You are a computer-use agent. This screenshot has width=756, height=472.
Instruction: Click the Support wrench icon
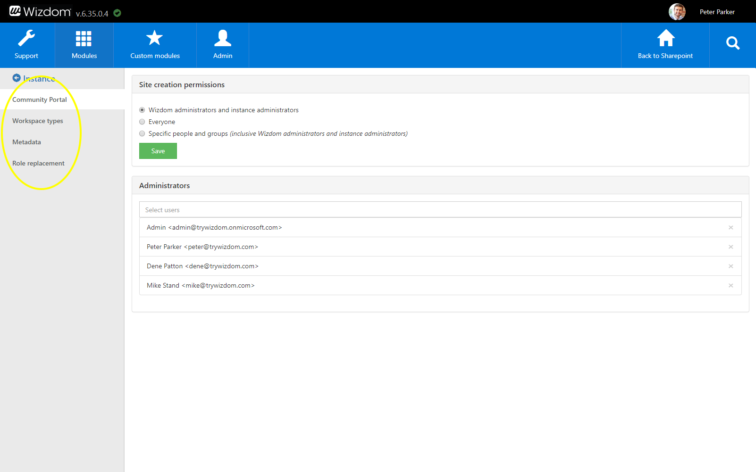[26, 39]
